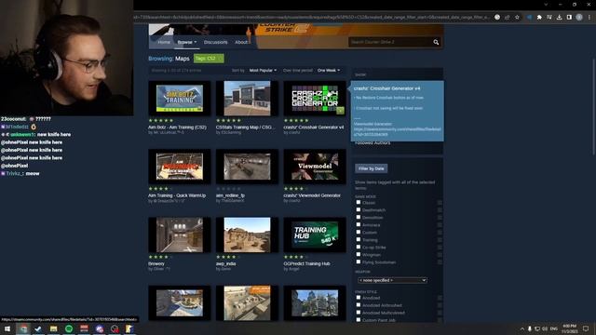Image resolution: width=596 pixels, height=335 pixels.
Task: Check the Custom game mode checkbox
Action: coord(358,232)
